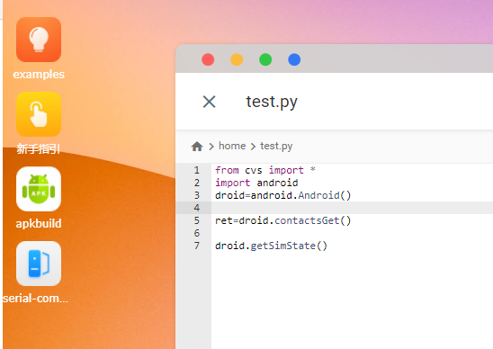
Task: Place cursor on 'from cvs import *' line
Action: [x=265, y=170]
